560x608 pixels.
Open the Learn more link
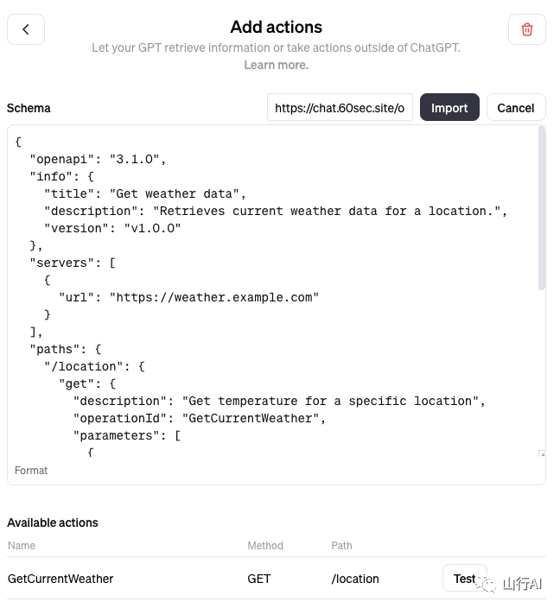coord(276,65)
